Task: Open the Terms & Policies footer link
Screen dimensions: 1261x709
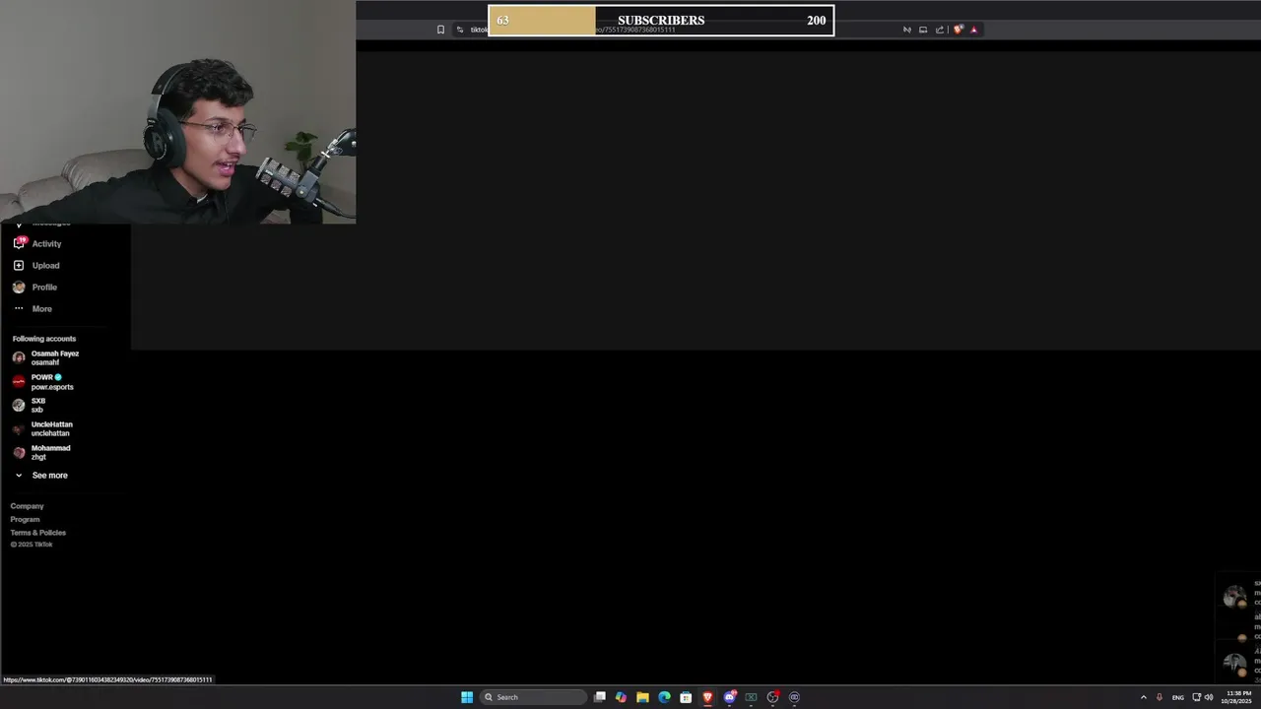Action: point(38,533)
